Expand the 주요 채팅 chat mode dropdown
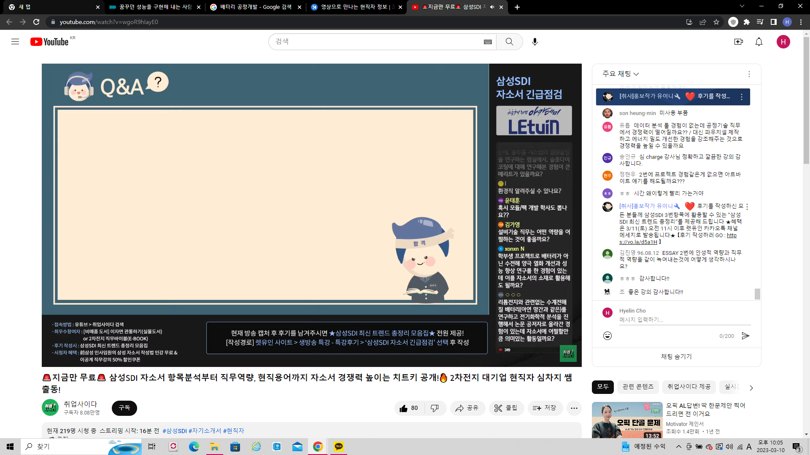 tap(621, 74)
